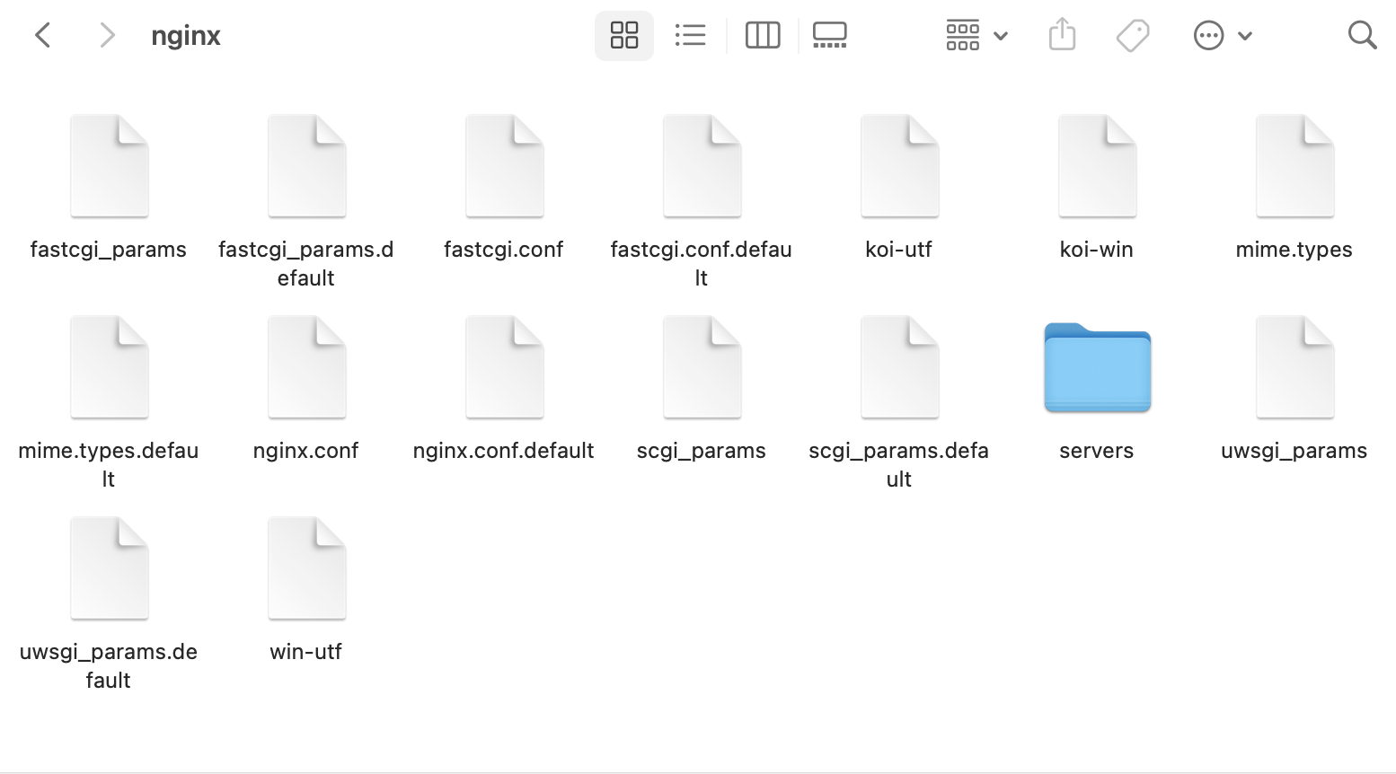Select the uwsgi_params.default file icon
This screenshot has height=774, width=1396.
coord(109,568)
